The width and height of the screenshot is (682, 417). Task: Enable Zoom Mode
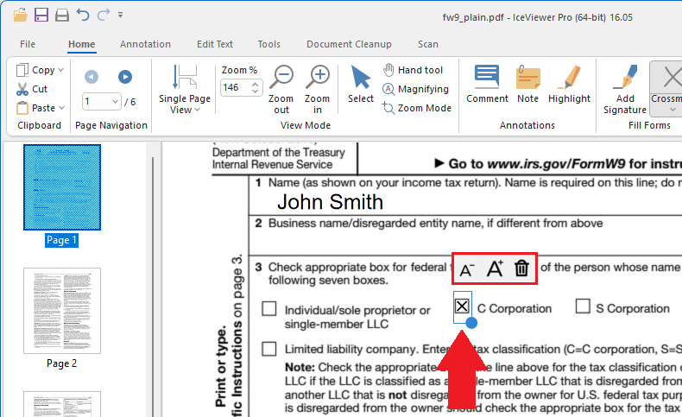click(x=417, y=108)
